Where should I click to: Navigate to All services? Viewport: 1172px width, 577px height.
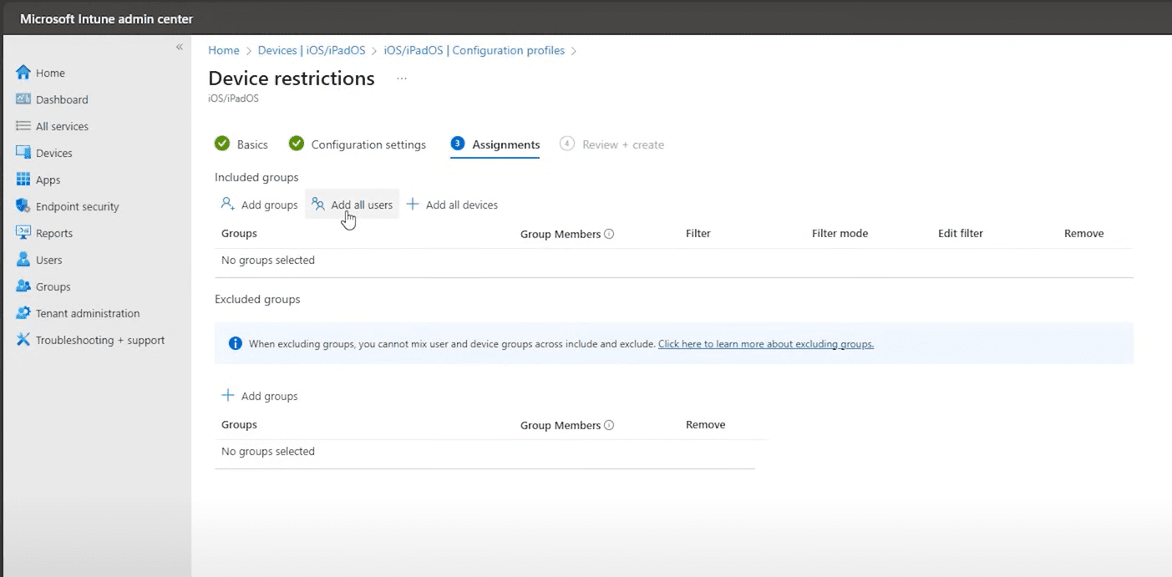62,126
